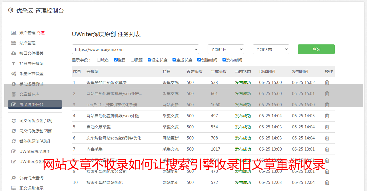Open the site URL dropdown
Viewport: 367px width, 191px height.
(x=135, y=49)
